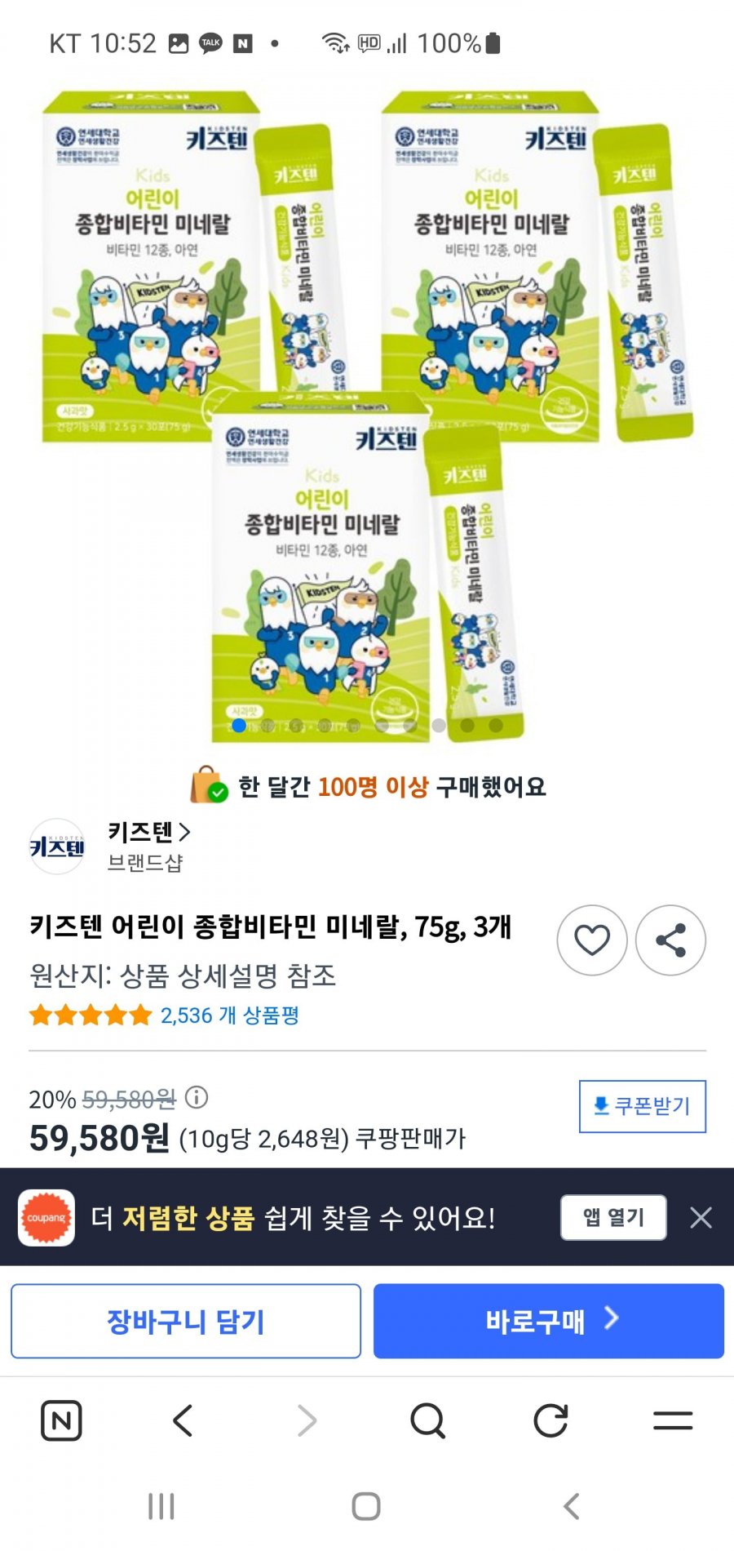Open the 키즈텐 brand shop chevron
Screen dimensions: 734x1551
coord(184,832)
